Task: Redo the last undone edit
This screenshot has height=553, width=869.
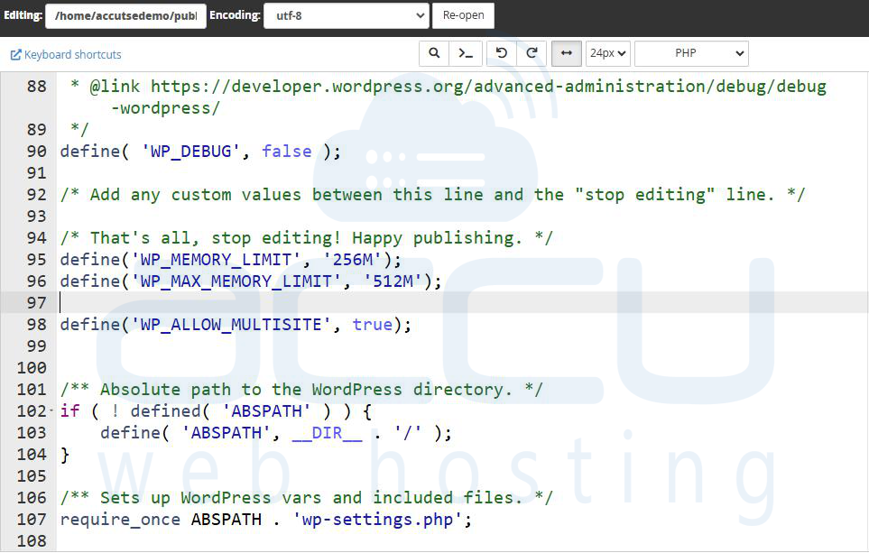Action: (x=532, y=53)
